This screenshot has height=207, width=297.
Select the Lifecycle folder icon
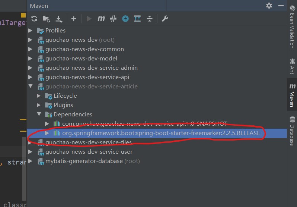point(48,96)
